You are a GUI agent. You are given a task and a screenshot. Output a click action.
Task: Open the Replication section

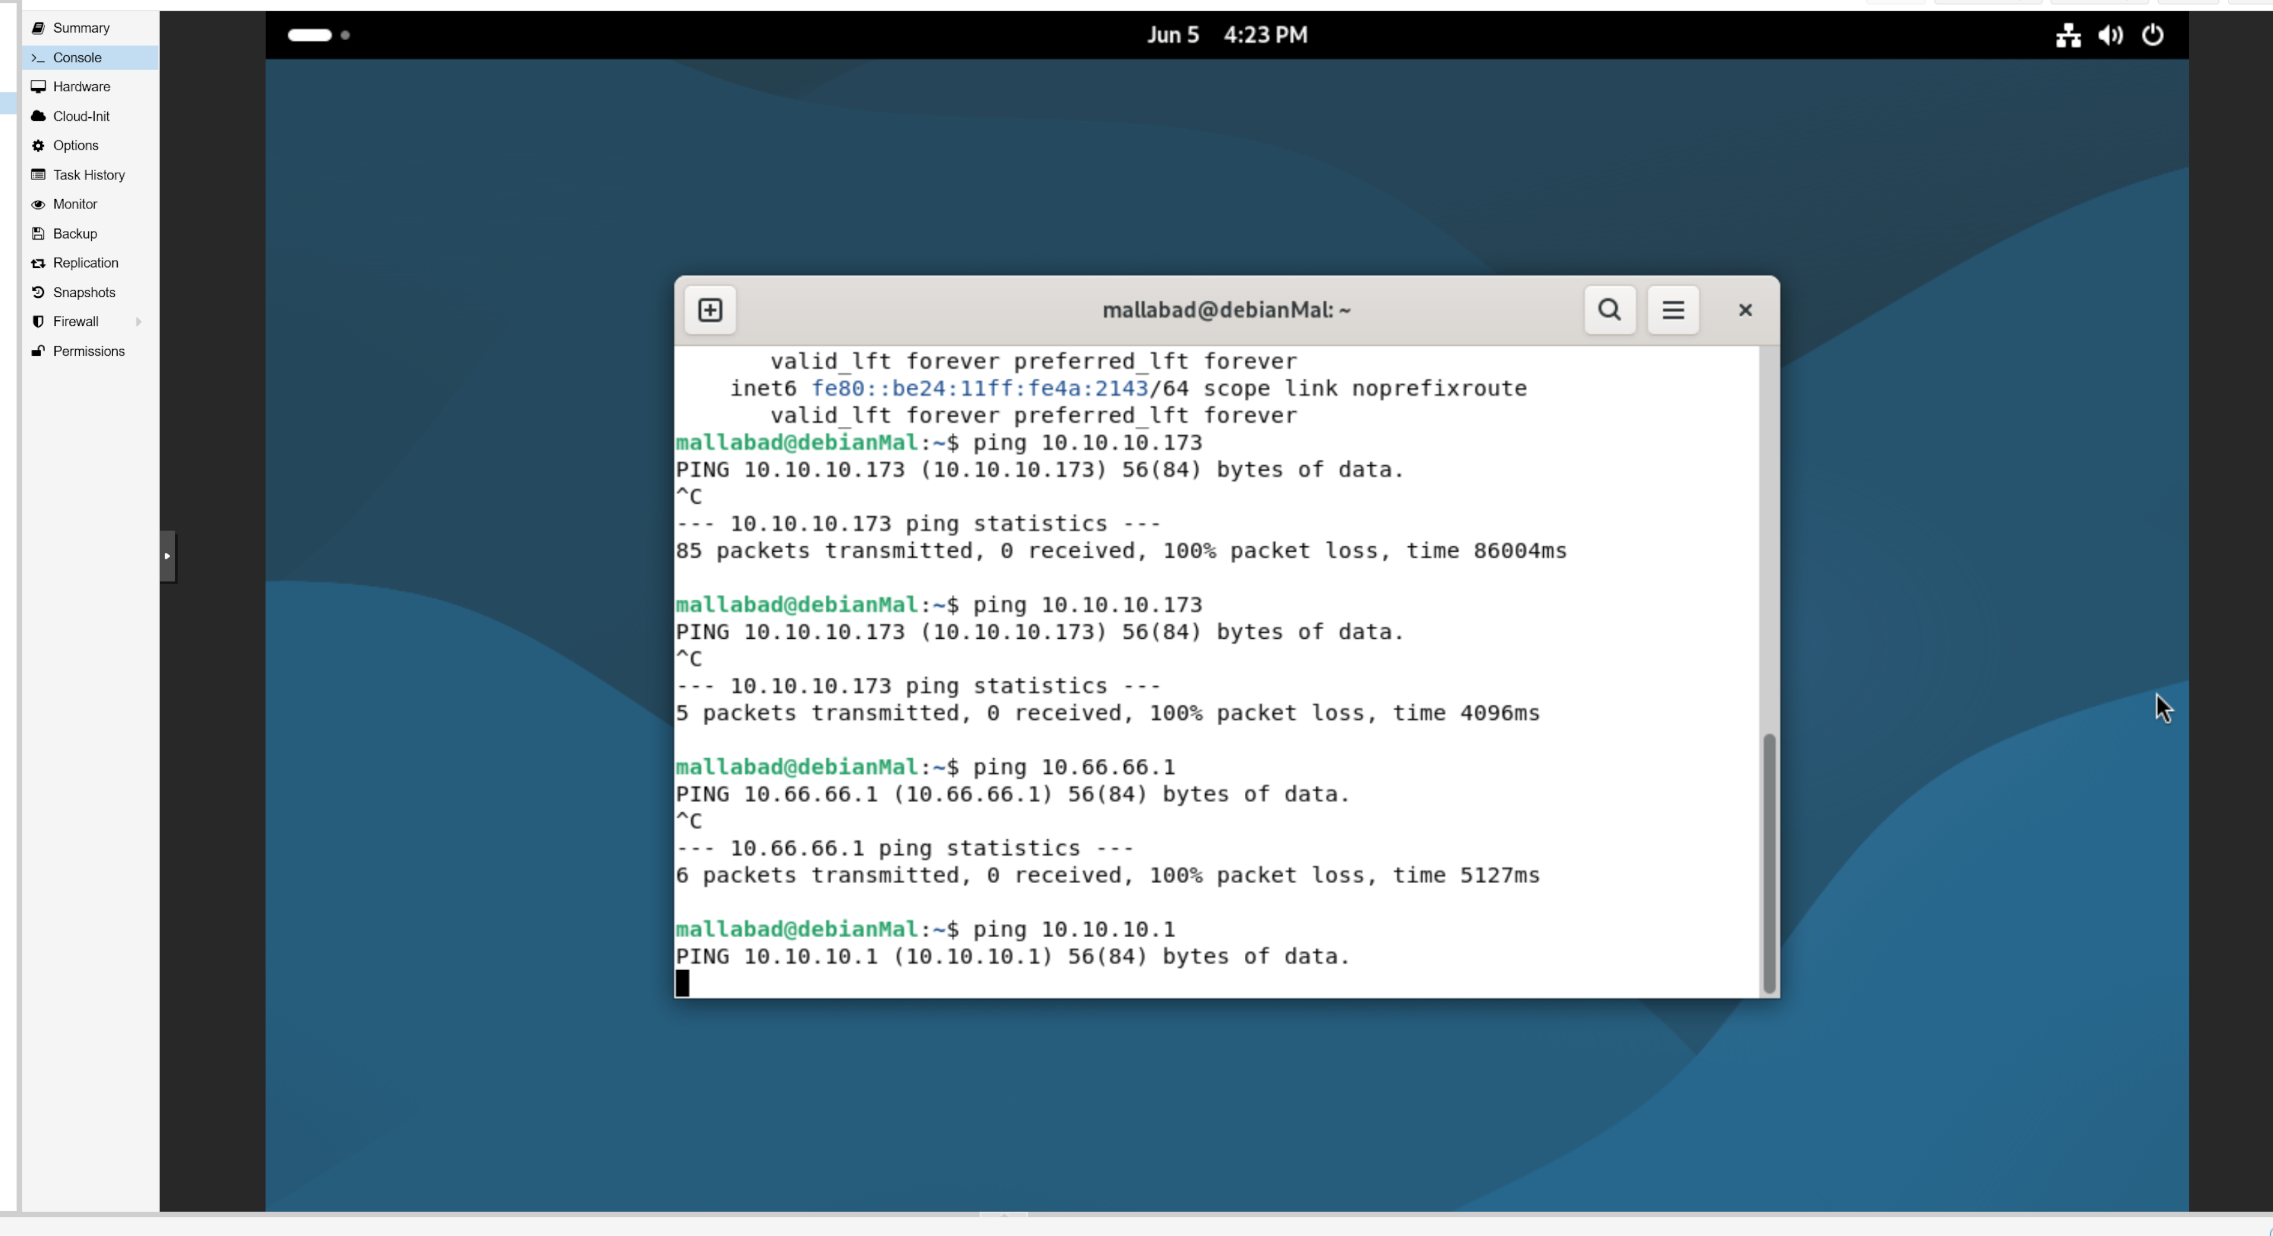89,263
